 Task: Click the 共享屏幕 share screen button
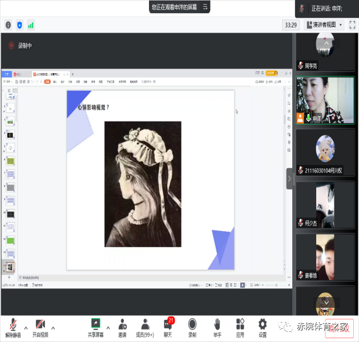95,327
